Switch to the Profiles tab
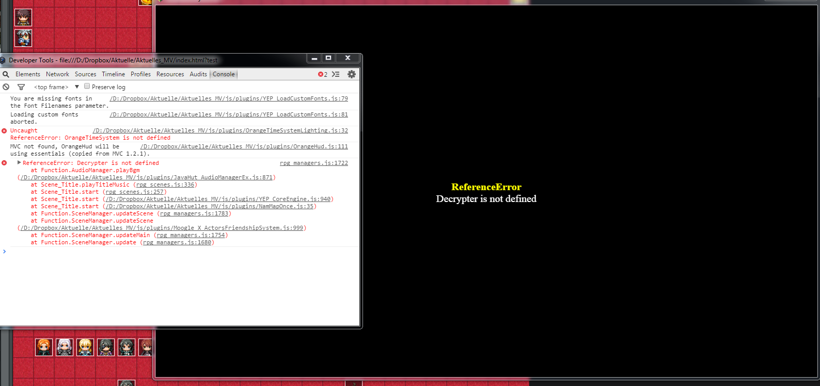 tap(140, 74)
